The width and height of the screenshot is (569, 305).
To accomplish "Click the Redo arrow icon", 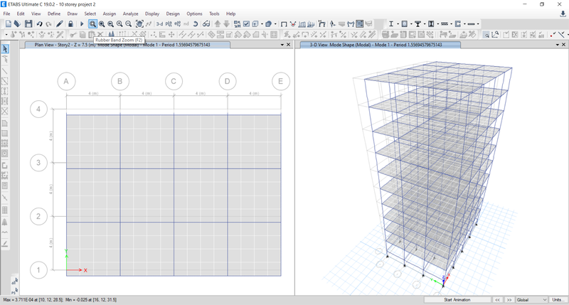I will 48,24.
